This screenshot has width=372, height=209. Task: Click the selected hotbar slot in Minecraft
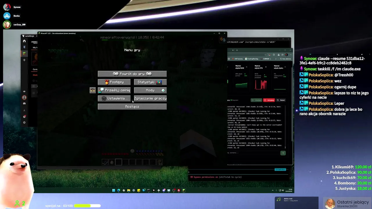pos(118,162)
